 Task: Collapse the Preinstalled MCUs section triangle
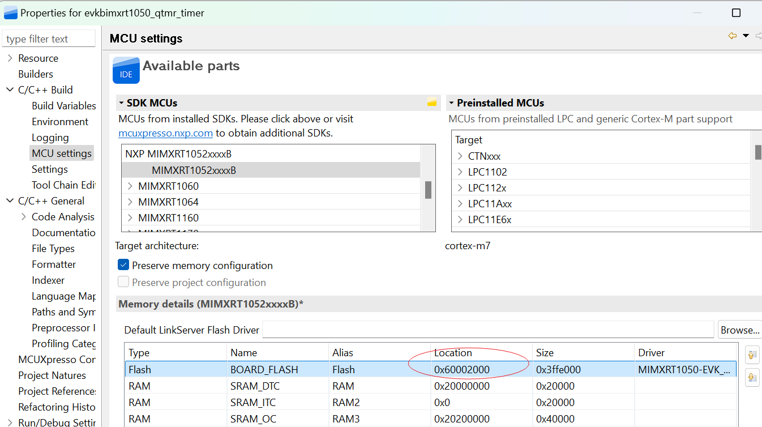pyautogui.click(x=451, y=103)
